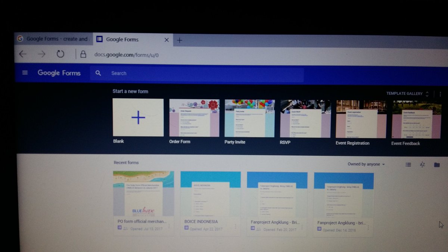Click the 'Blank' label
448x252 pixels.
[x=118, y=141]
